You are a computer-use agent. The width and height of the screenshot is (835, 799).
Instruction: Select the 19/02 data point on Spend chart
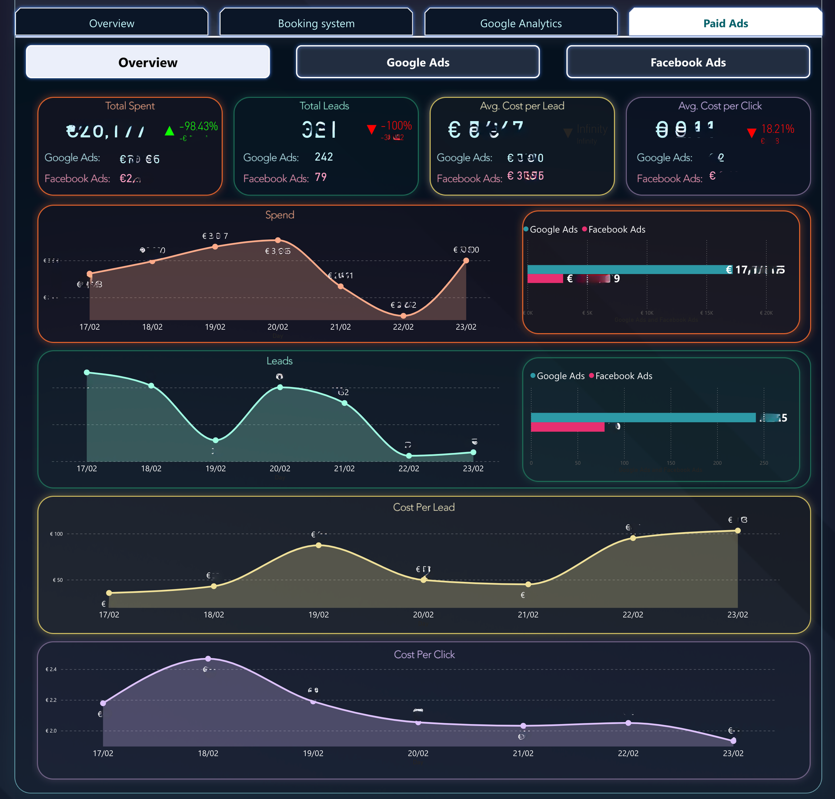[x=215, y=247]
